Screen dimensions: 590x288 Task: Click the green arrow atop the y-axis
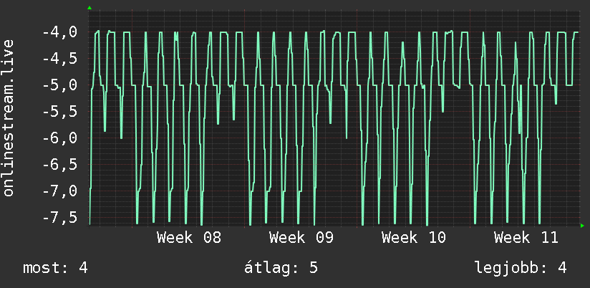[90, 8]
